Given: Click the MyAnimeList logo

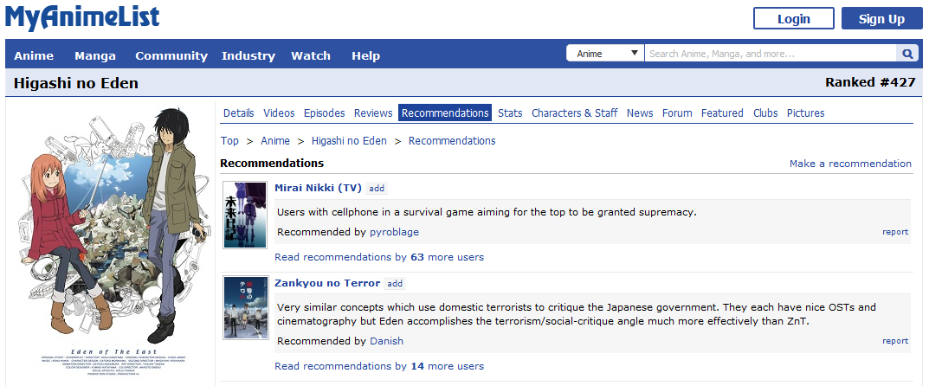Looking at the screenshot, I should coord(82,18).
